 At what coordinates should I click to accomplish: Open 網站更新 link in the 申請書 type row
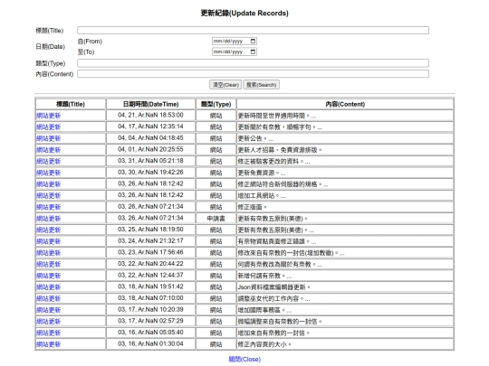pos(48,219)
